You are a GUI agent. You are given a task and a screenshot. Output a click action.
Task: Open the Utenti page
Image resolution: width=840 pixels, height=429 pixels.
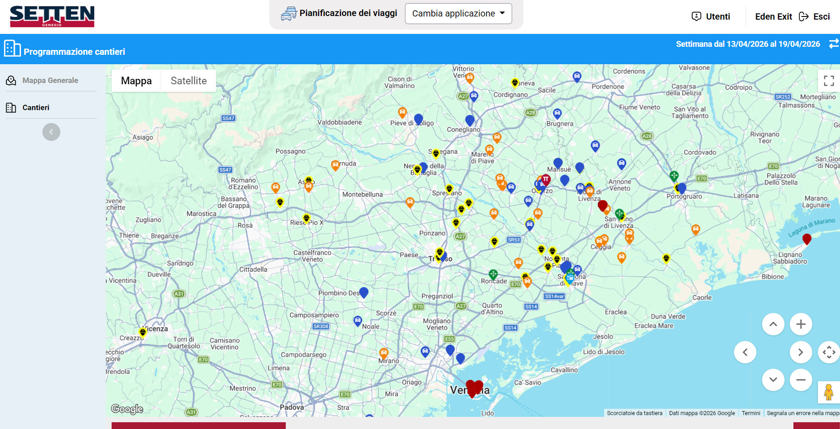click(711, 16)
